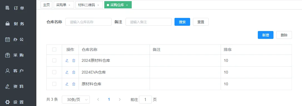Open the 办公 menu label in sidebar
Viewport: 302px width, 106px height.
[18, 39]
